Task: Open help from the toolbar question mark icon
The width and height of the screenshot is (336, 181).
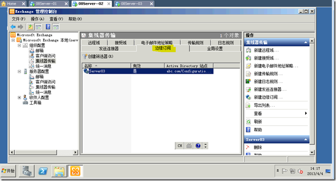Action: (x=48, y=27)
